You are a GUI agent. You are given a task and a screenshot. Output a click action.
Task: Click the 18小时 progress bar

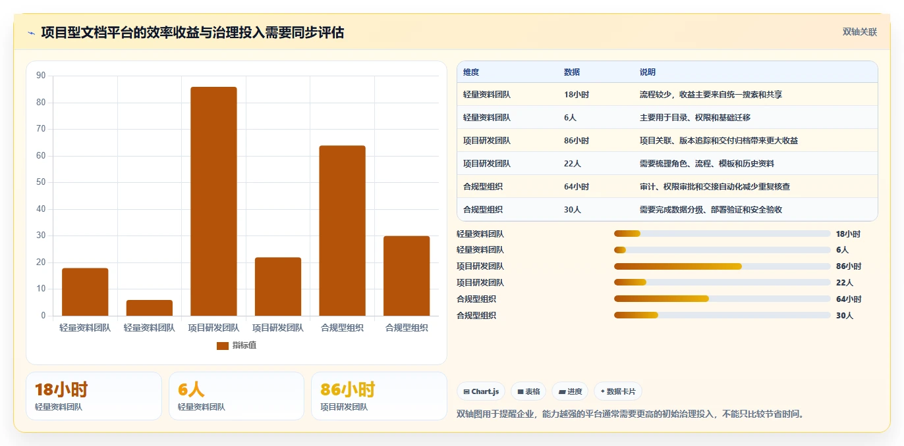[722, 234]
